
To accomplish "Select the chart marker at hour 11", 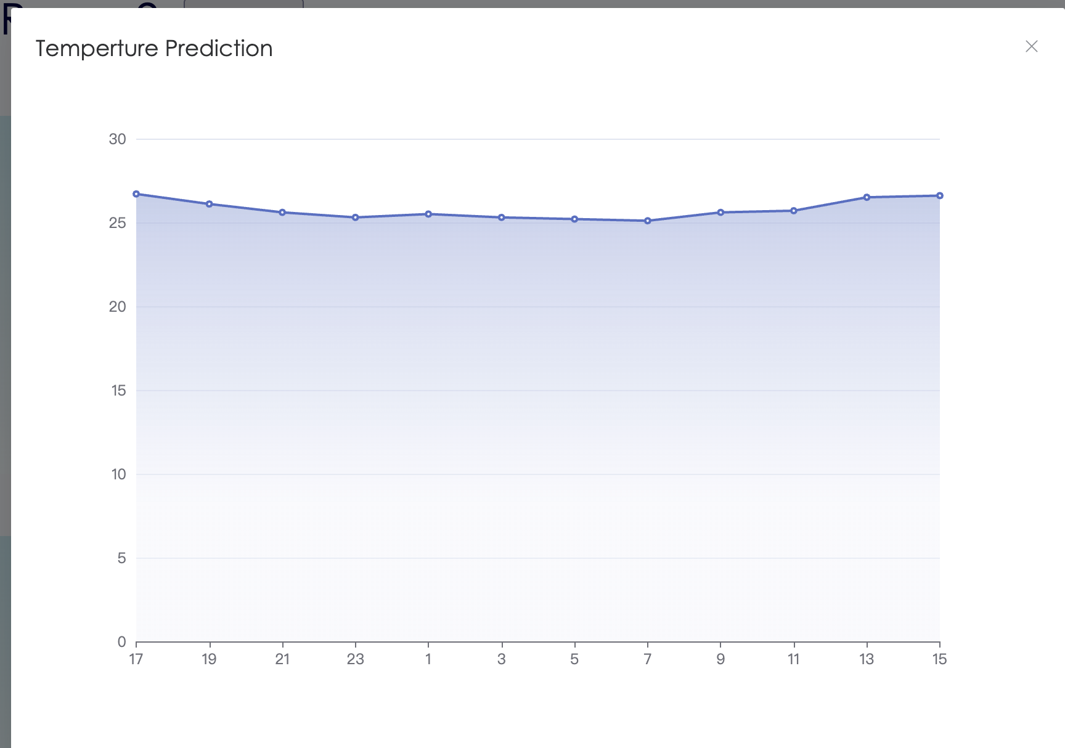I will coord(794,211).
